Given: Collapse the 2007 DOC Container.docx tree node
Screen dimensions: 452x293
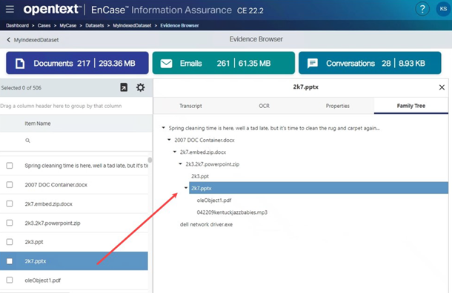Looking at the screenshot, I should (169, 140).
